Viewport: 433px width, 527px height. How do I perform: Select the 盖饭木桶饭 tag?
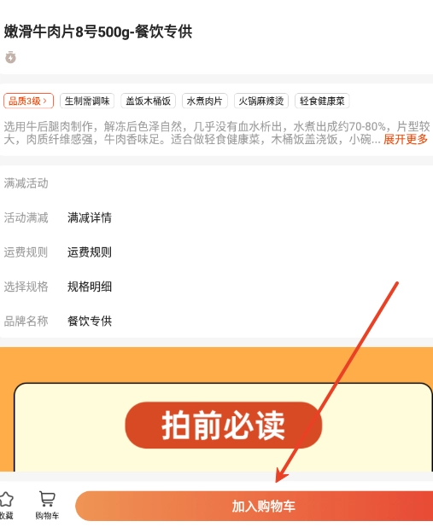click(x=148, y=101)
